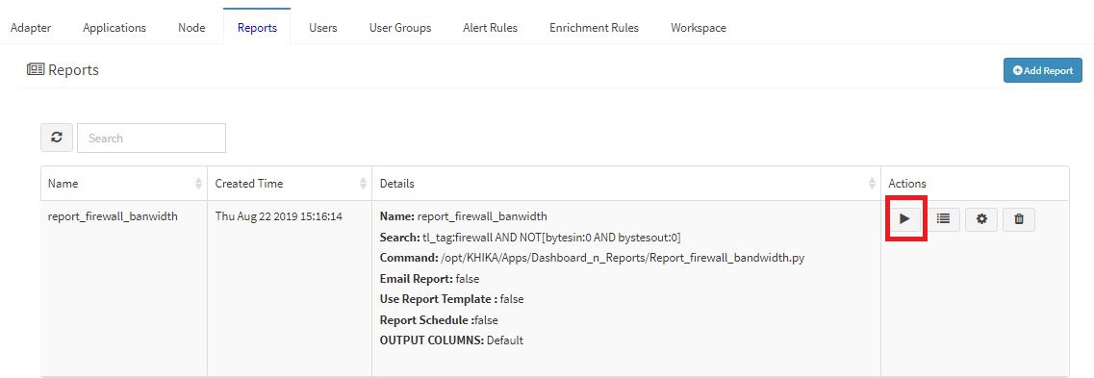
Task: Sort by Created Time column arrows
Action: point(363,184)
